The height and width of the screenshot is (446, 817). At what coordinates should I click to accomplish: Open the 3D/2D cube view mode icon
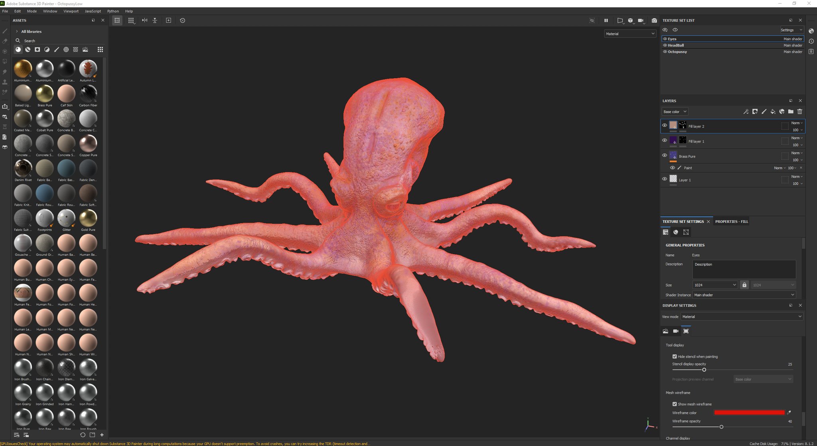coord(630,20)
